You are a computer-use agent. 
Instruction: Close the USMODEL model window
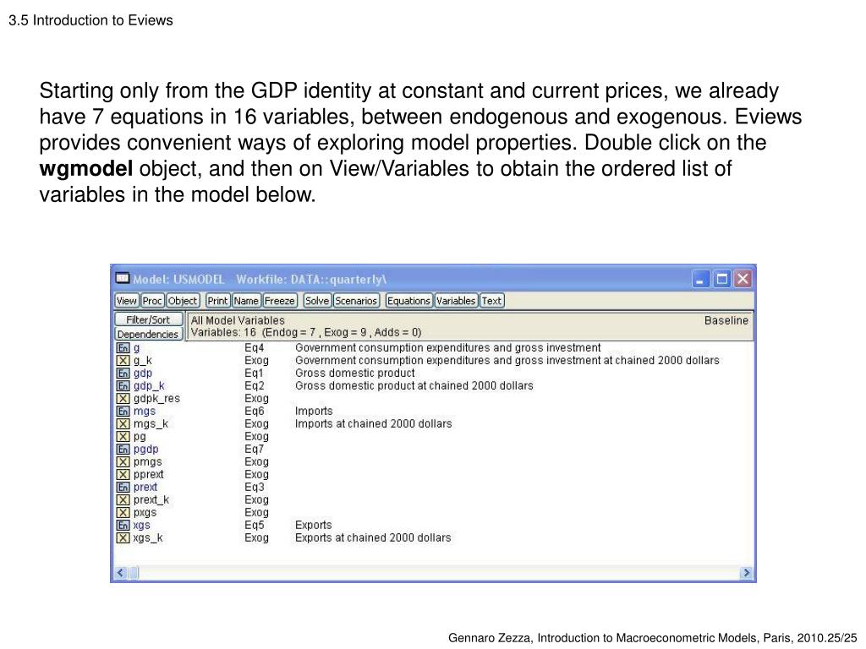[743, 279]
